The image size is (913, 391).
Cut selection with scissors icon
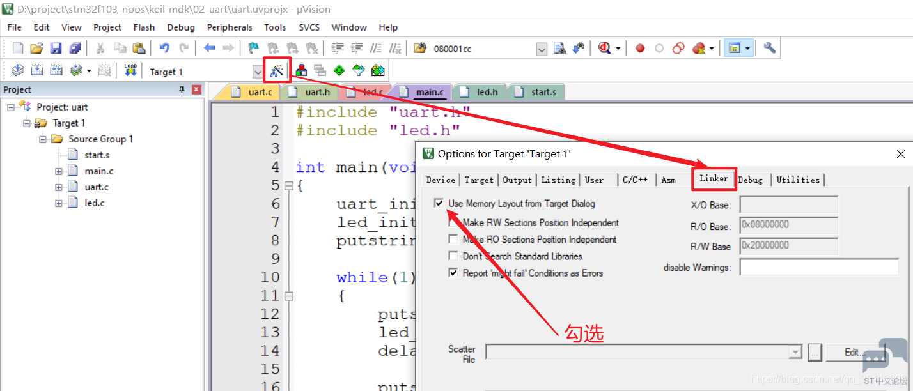(x=100, y=48)
